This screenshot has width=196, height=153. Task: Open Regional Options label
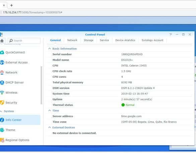(x=17, y=140)
